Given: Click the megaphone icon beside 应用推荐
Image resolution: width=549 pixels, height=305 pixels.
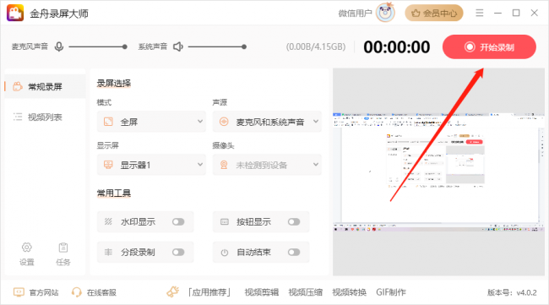Looking at the screenshot, I should coord(172,291).
